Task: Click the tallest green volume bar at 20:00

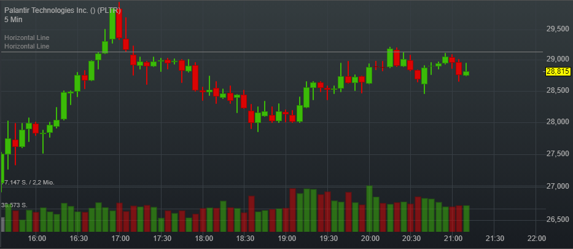Action: 369,209
